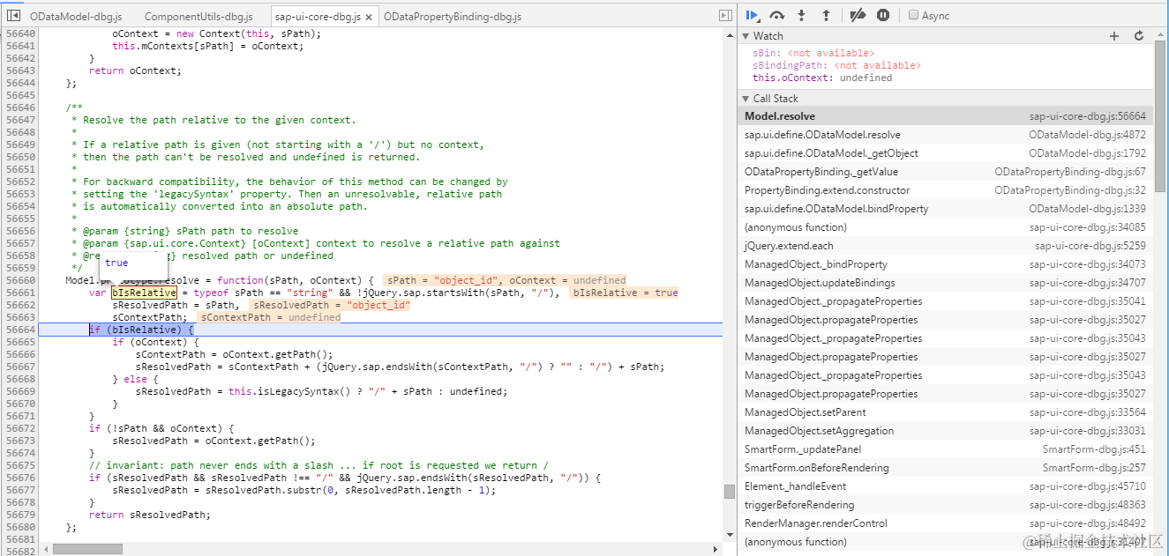Deactivate all breakpoints
Image resolution: width=1169 pixels, height=556 pixels.
(x=858, y=15)
